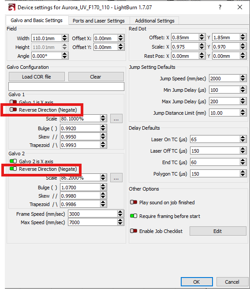Image resolution: width=250 pixels, height=289 pixels.
Task: Click the Galvo 1 Skew stepper arrows
Action: pyautogui.click(x=103, y=137)
